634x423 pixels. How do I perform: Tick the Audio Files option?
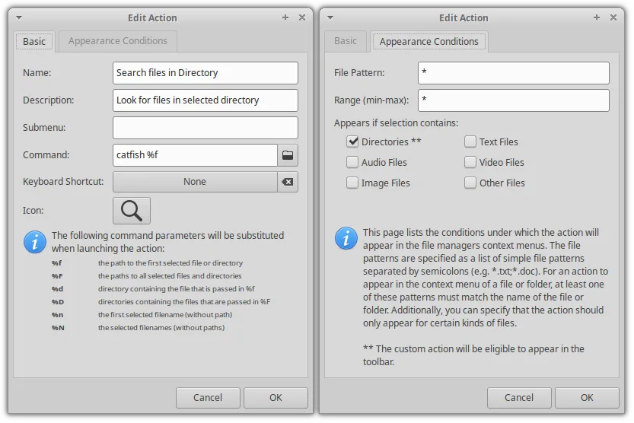point(352,162)
